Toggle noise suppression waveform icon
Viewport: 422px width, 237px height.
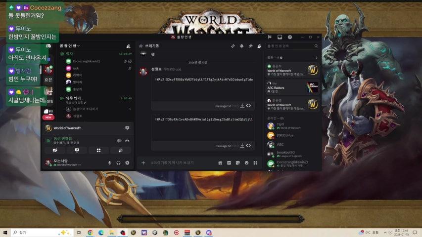tap(119, 141)
